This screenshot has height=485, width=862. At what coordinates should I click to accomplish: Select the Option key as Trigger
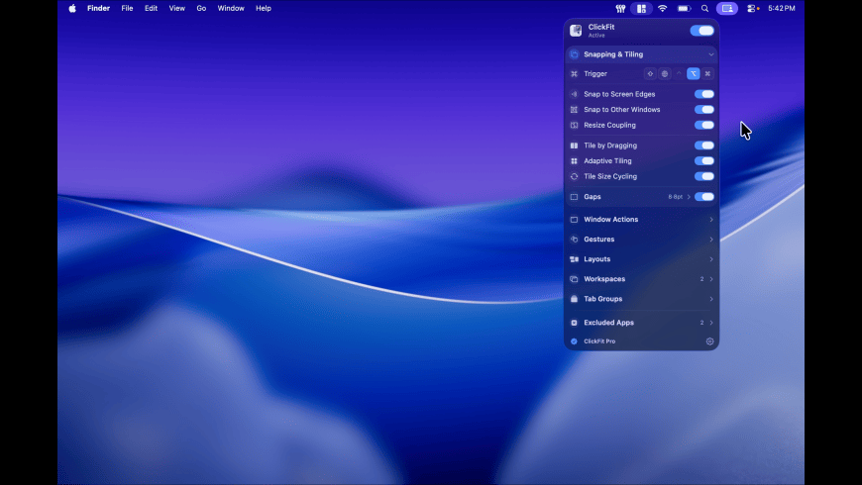point(694,73)
